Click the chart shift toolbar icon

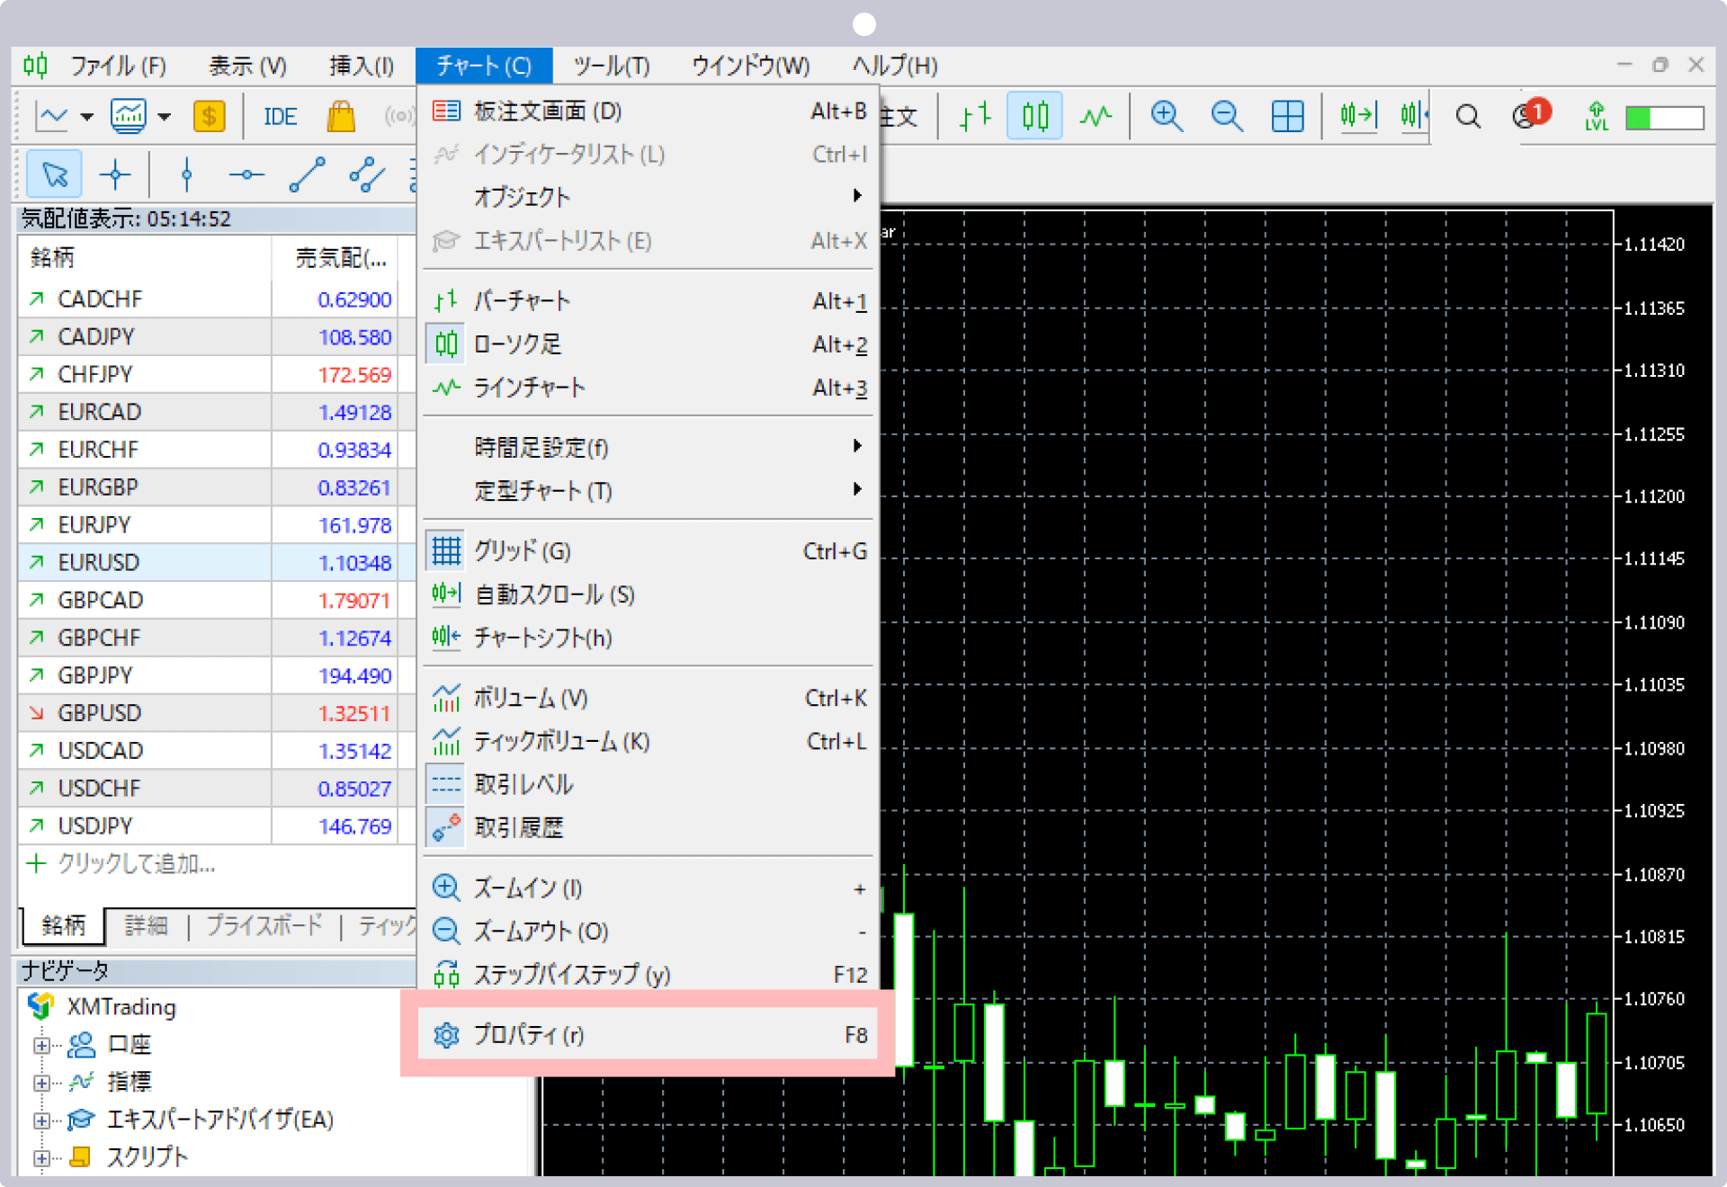[x=1414, y=116]
